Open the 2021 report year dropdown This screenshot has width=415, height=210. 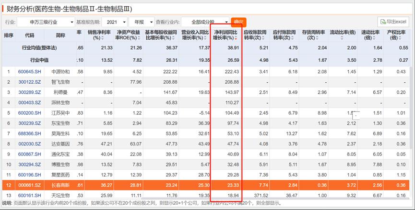[x=114, y=22]
